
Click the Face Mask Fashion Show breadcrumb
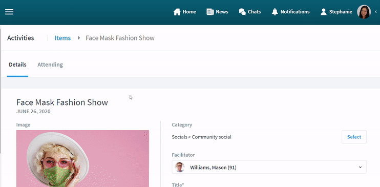pos(120,38)
